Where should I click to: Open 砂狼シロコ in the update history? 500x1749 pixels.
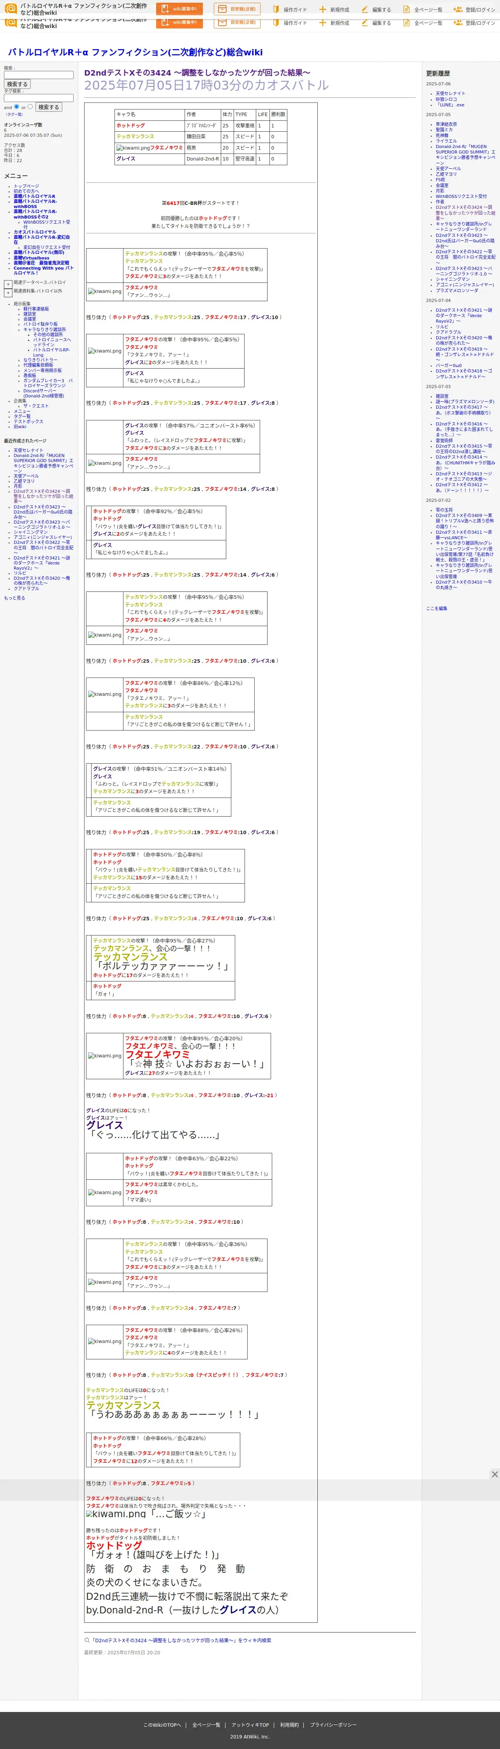pos(446,99)
